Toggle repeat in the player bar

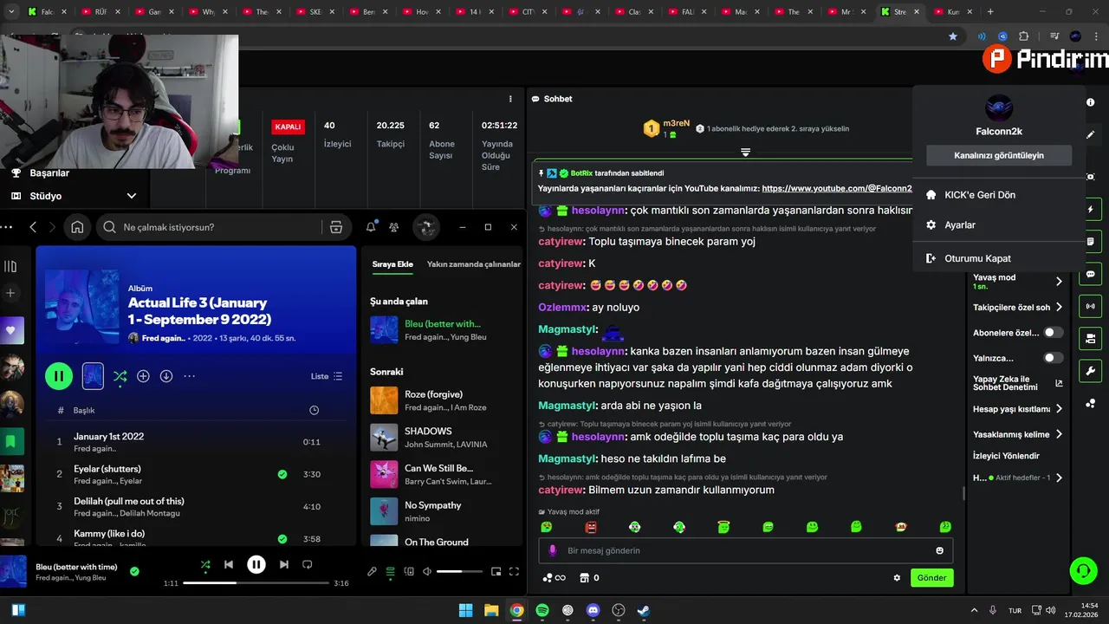[x=307, y=564]
